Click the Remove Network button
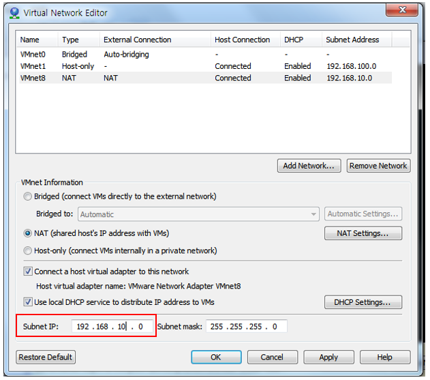This screenshot has width=430, height=380. coord(378,166)
